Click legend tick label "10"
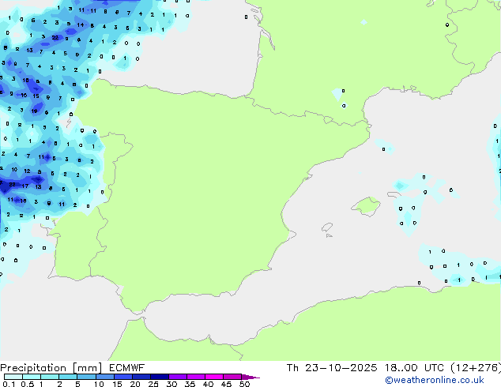Image resolution: width=501 pixels, height=387 pixels. pos(99,384)
